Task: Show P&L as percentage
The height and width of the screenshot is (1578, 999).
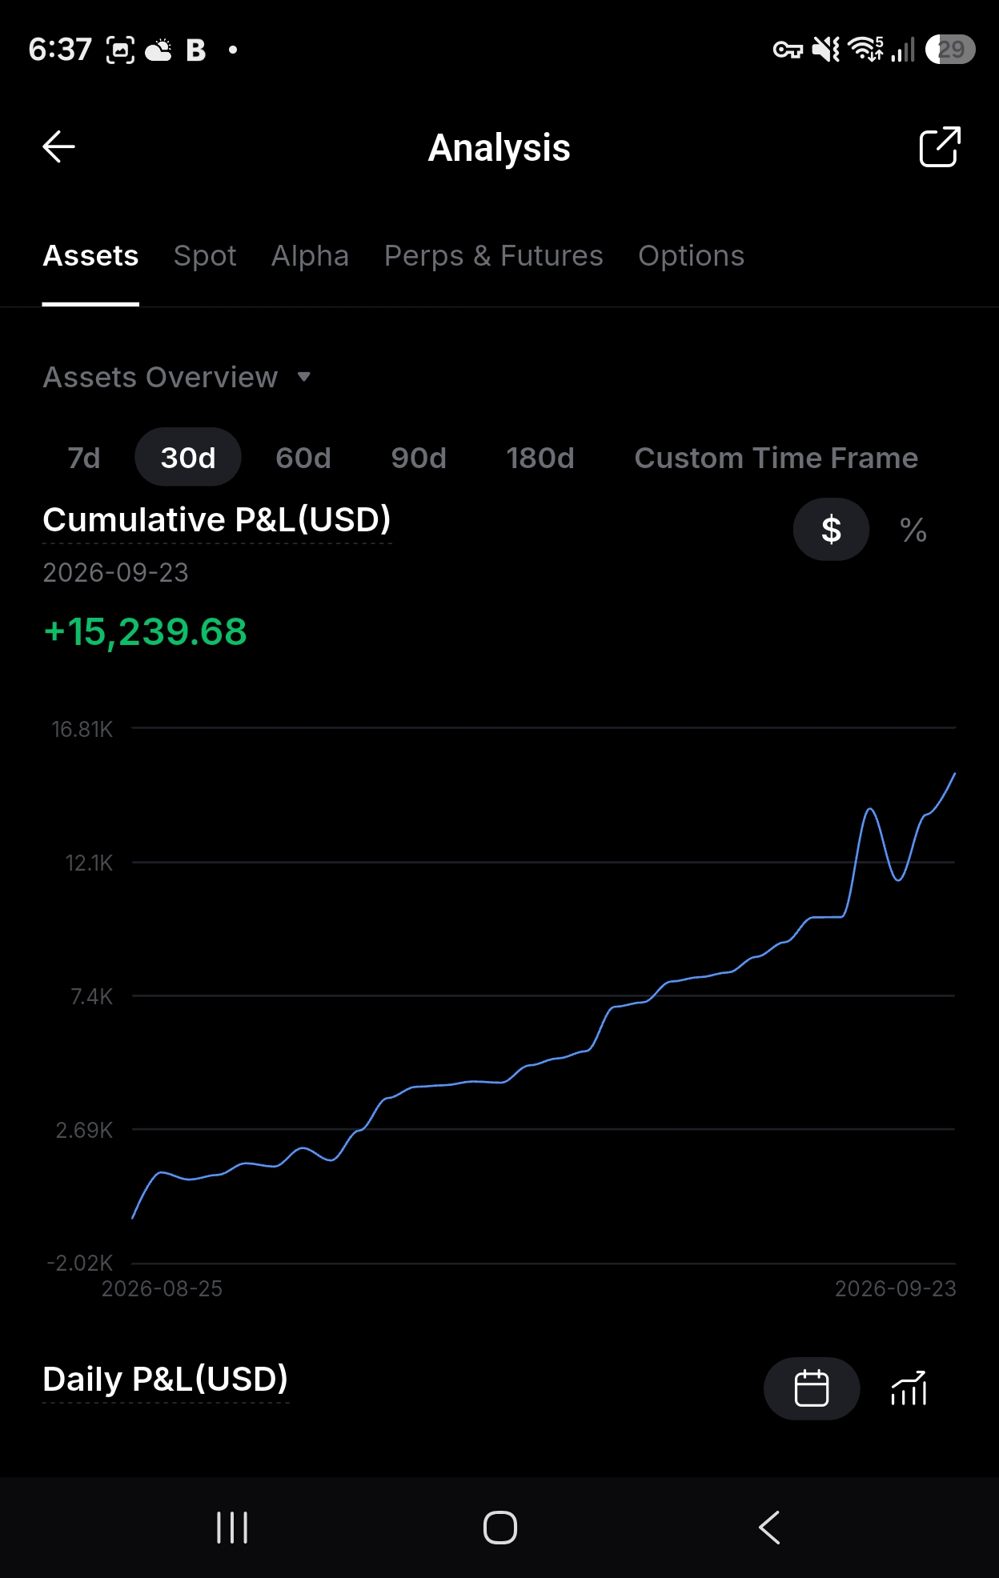Action: click(x=913, y=530)
